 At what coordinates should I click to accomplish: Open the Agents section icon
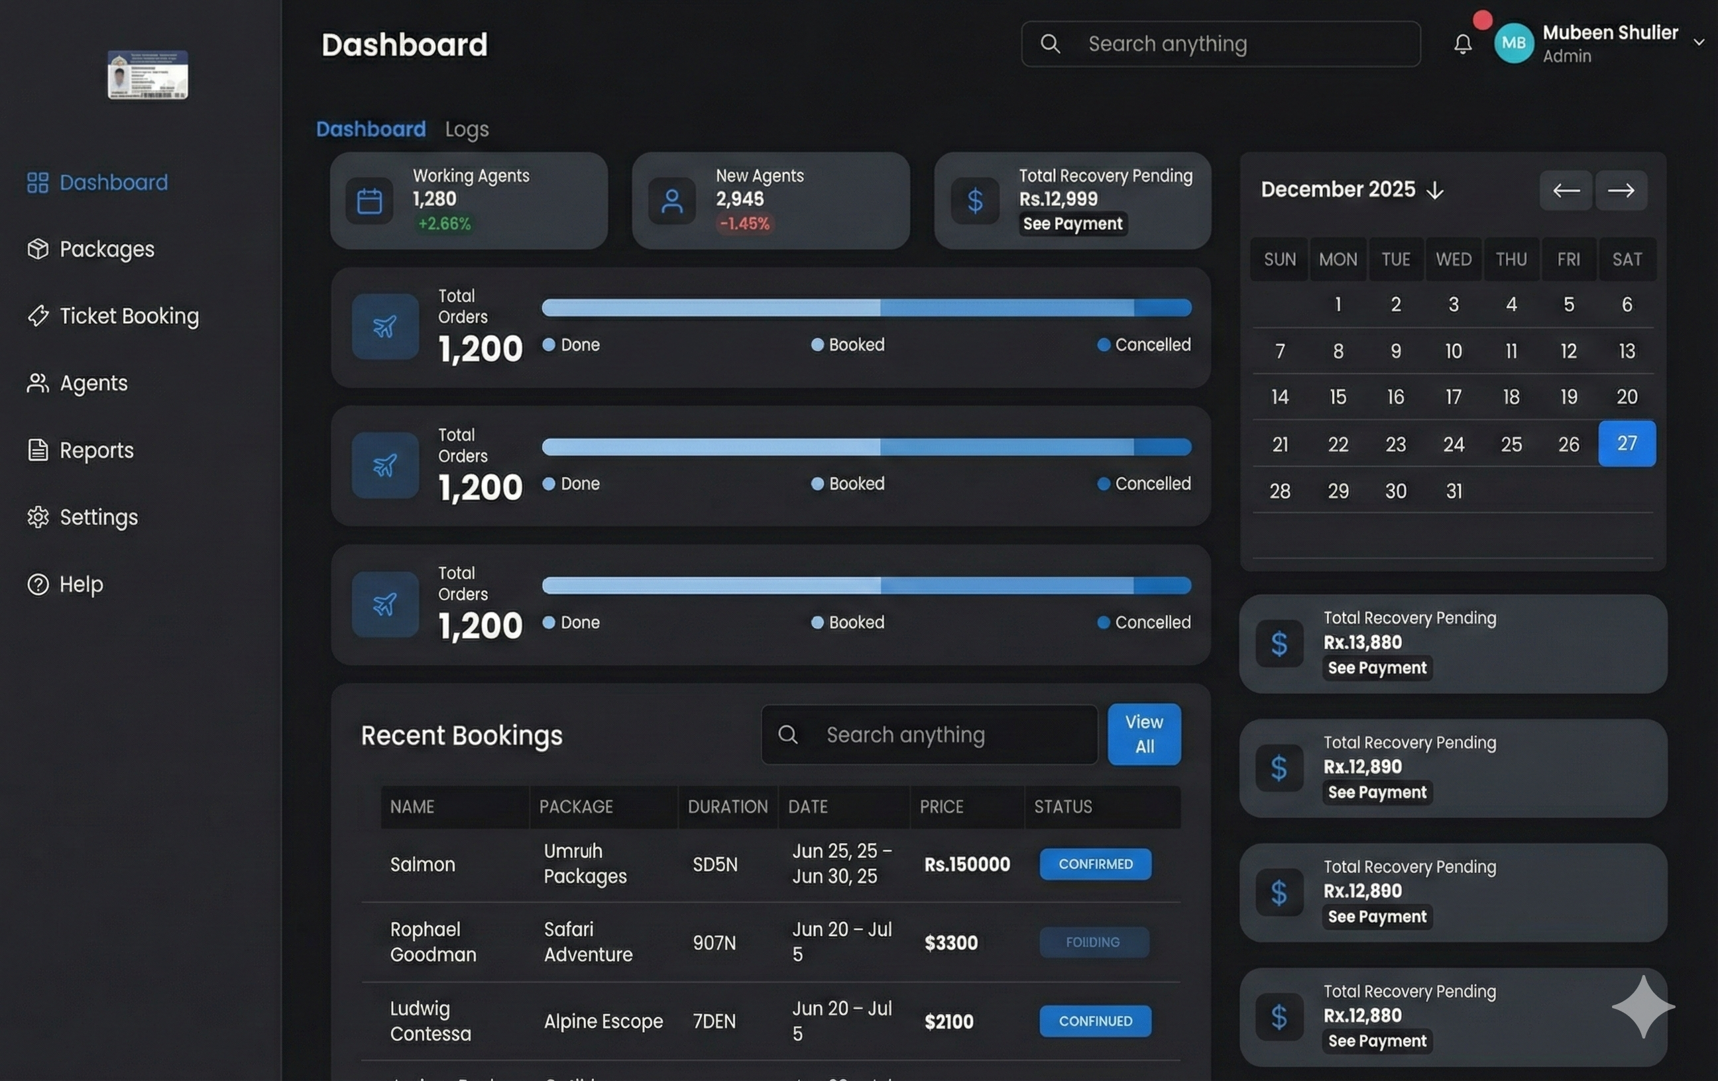(x=38, y=383)
